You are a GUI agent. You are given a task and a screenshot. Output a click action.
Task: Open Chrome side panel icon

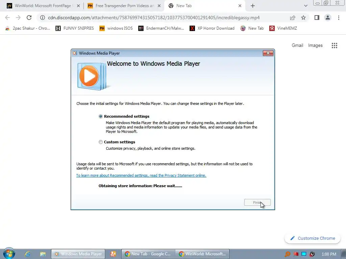tap(317, 18)
